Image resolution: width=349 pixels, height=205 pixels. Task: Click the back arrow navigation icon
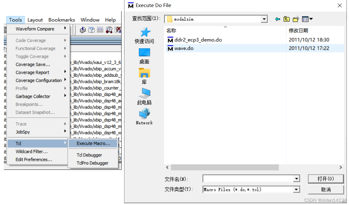point(277,19)
